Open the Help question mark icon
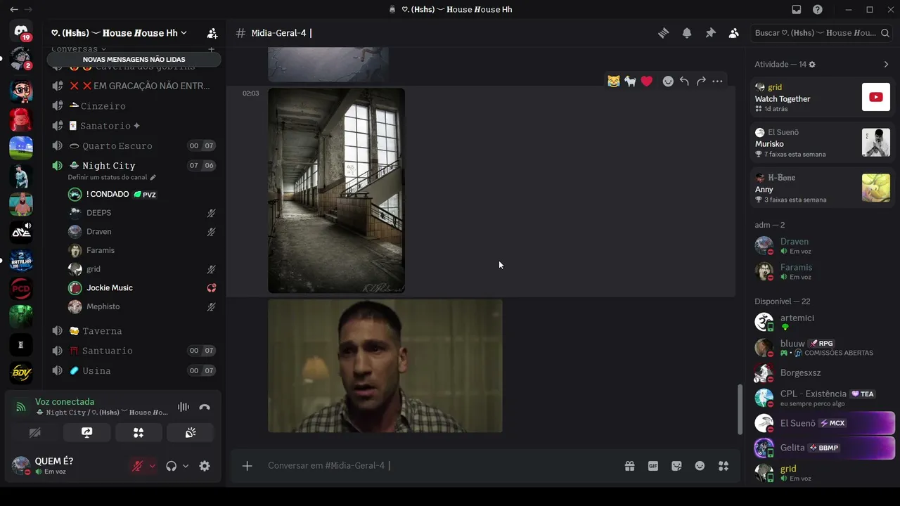 818,10
